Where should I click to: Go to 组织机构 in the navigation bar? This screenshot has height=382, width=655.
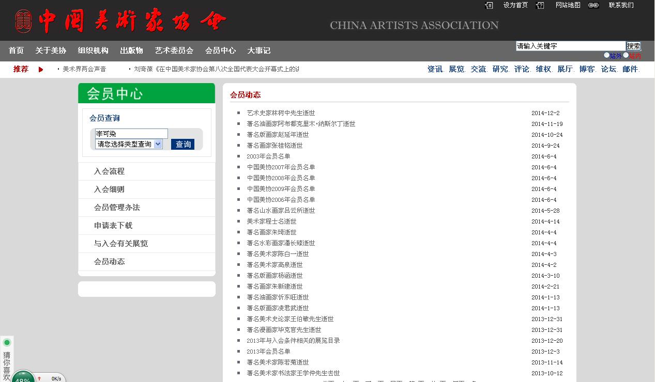[93, 51]
